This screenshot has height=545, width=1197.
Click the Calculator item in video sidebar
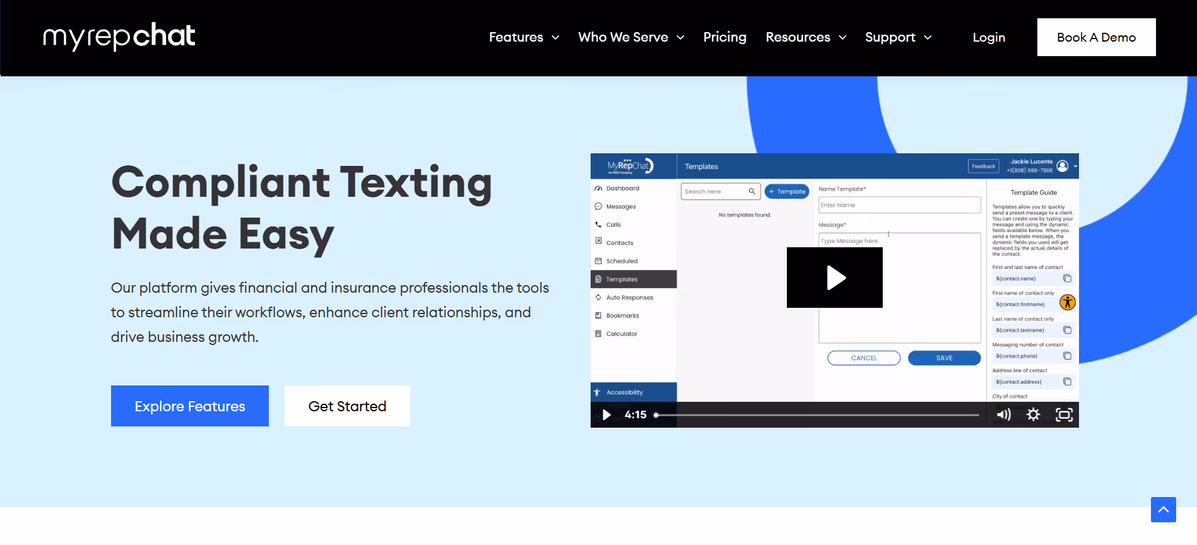(x=634, y=334)
